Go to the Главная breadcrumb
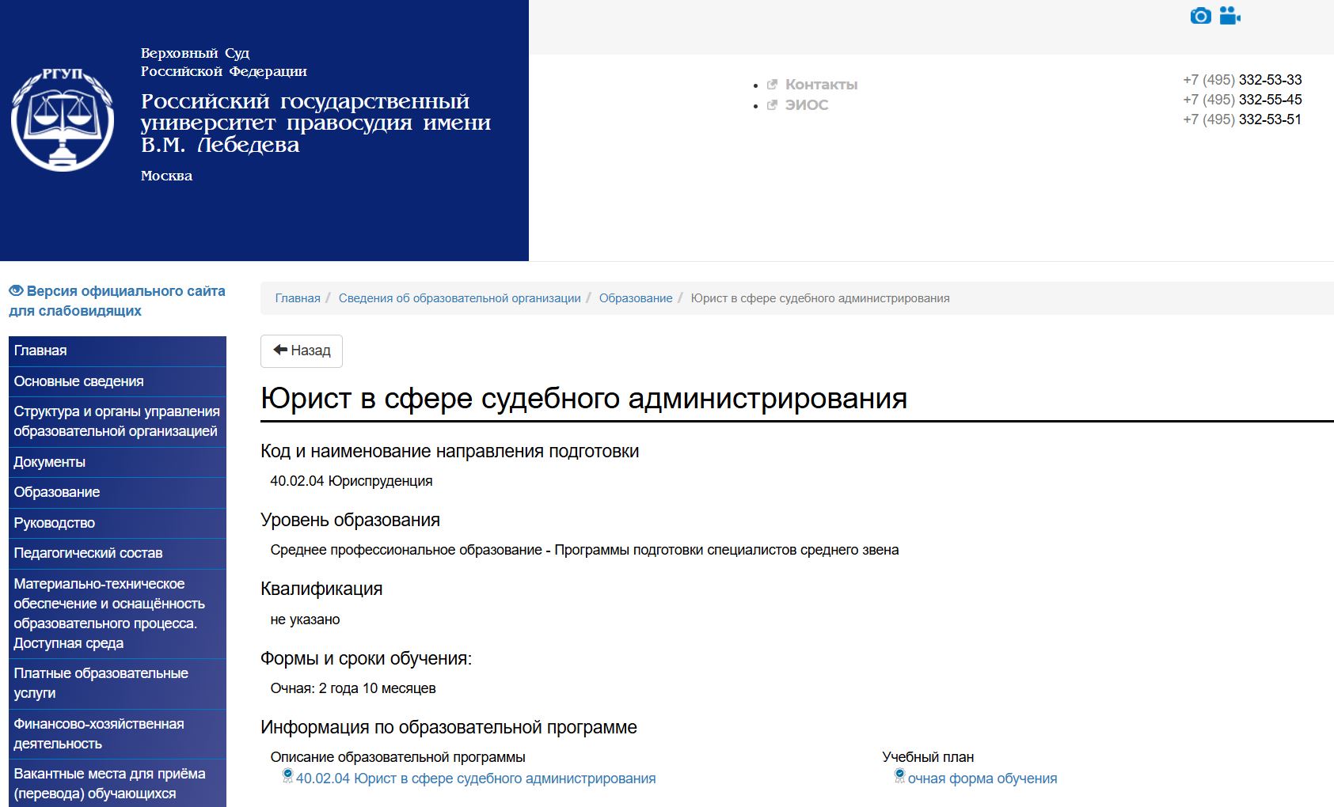The image size is (1334, 807). tap(298, 298)
